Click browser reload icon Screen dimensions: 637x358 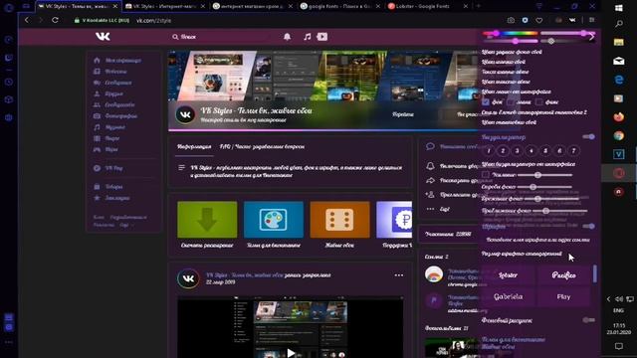tap(55, 20)
